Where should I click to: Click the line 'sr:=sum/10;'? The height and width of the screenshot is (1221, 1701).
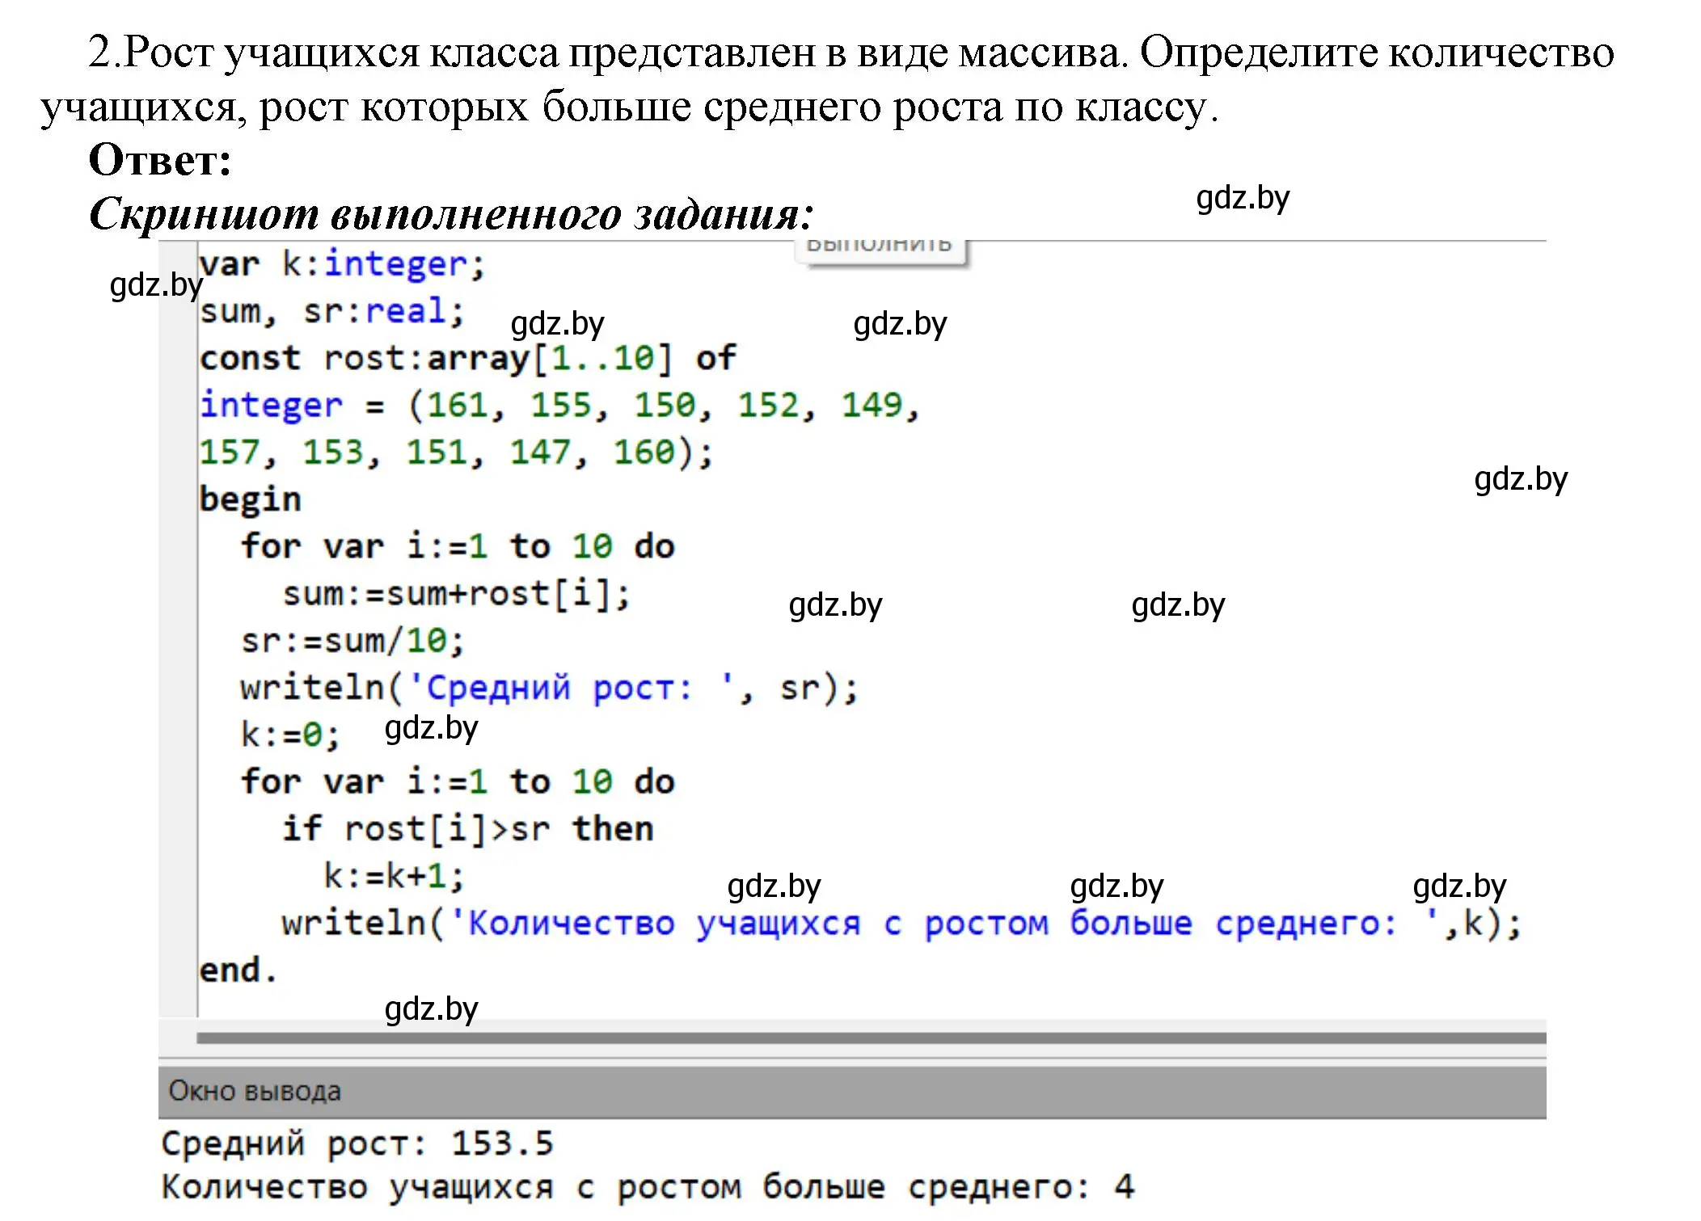point(352,641)
